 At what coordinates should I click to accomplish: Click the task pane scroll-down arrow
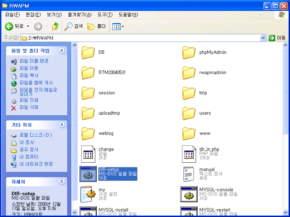74,212
